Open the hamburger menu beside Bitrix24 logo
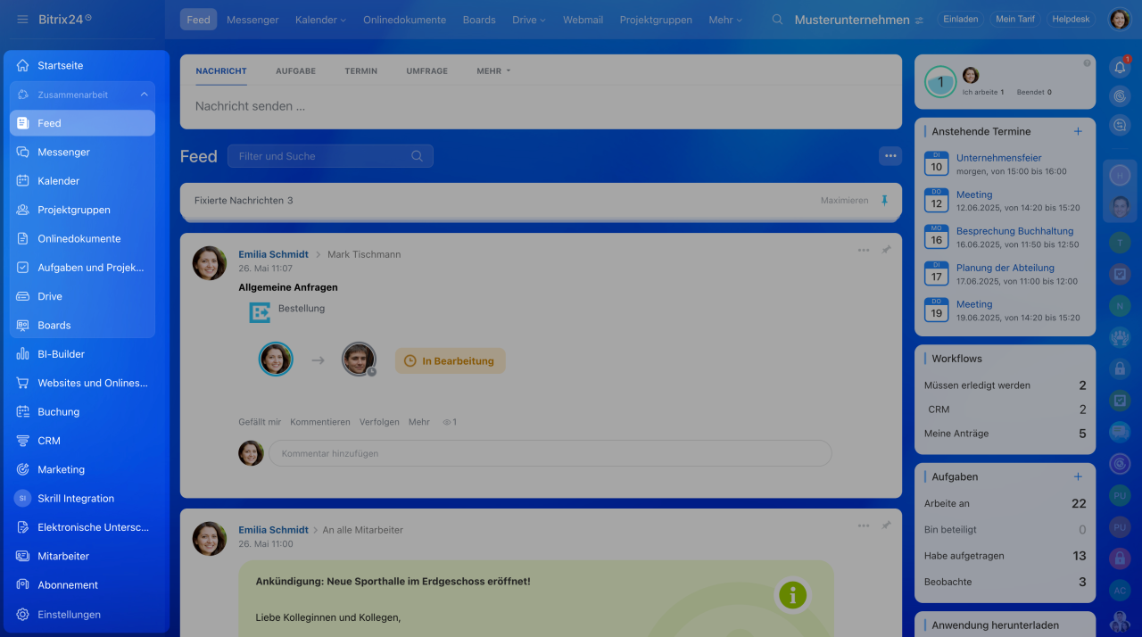1142x637 pixels. pyautogui.click(x=22, y=20)
